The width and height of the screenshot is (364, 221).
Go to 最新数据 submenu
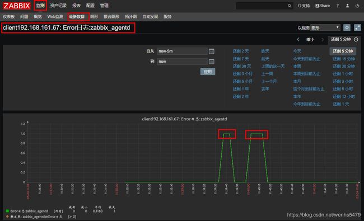[77, 16]
